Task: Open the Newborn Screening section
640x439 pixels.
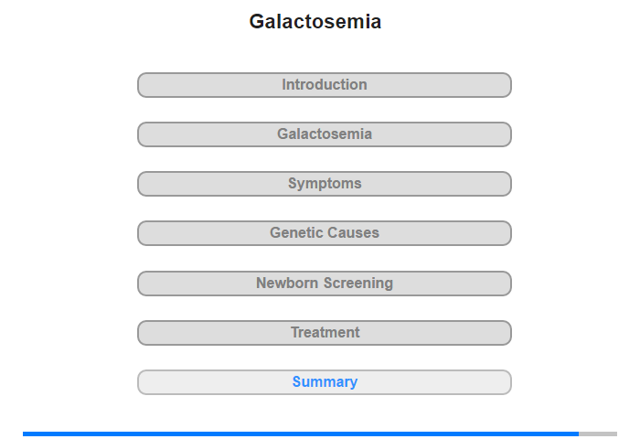Action: [x=325, y=284]
